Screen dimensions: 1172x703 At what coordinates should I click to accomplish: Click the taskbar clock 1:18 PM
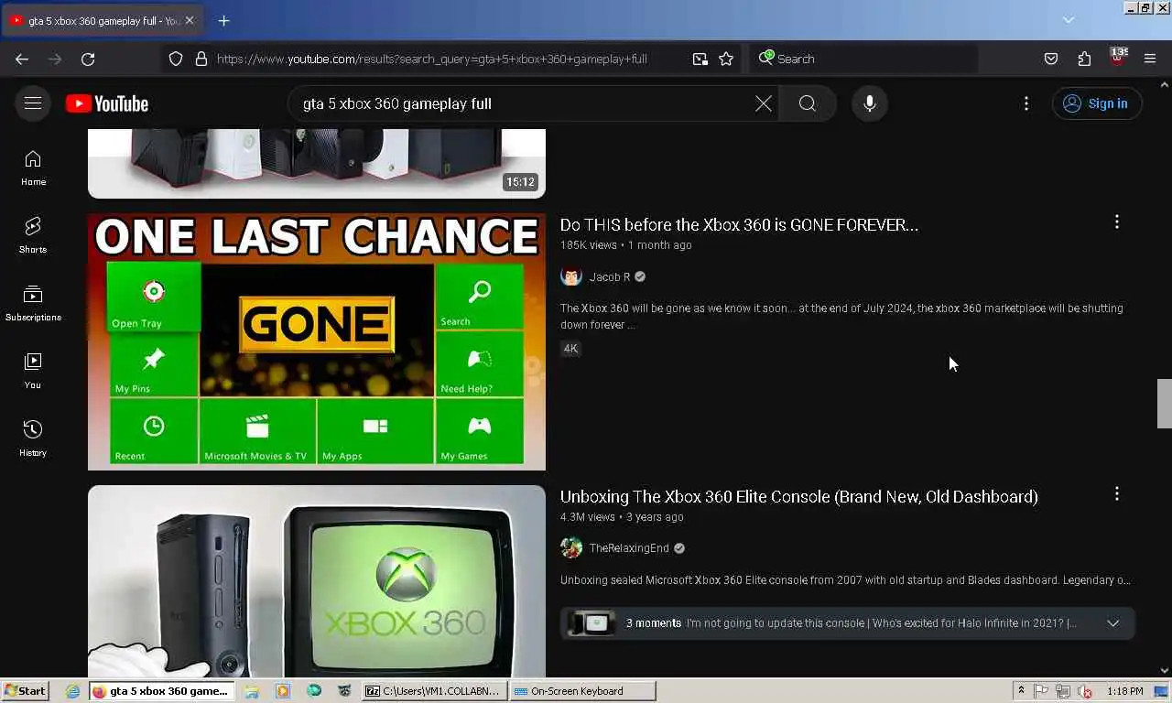[x=1124, y=691]
